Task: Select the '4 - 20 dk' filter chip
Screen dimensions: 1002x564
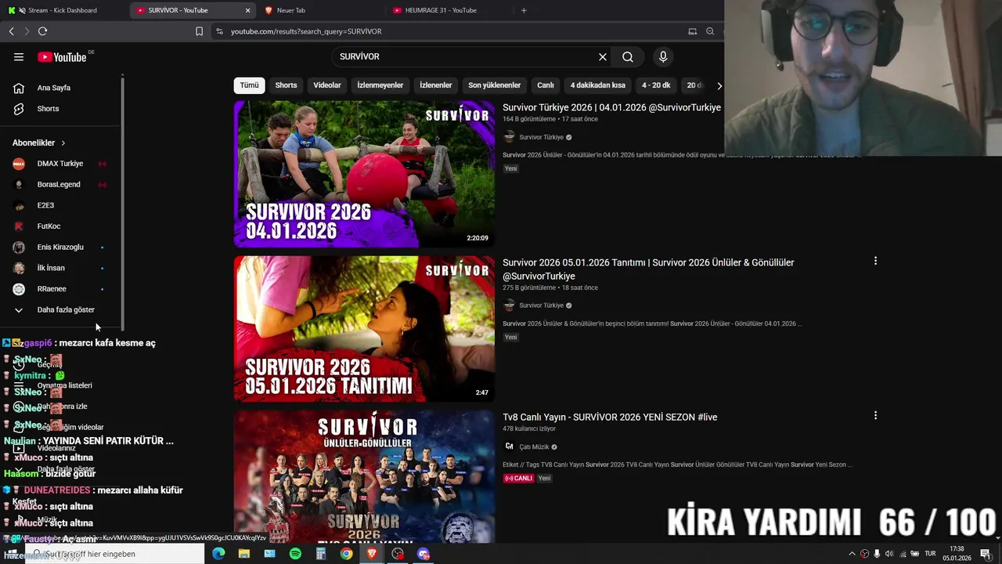Action: coord(656,85)
